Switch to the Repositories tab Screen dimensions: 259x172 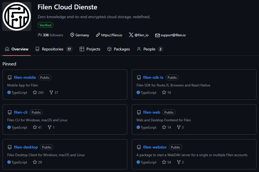(52, 49)
